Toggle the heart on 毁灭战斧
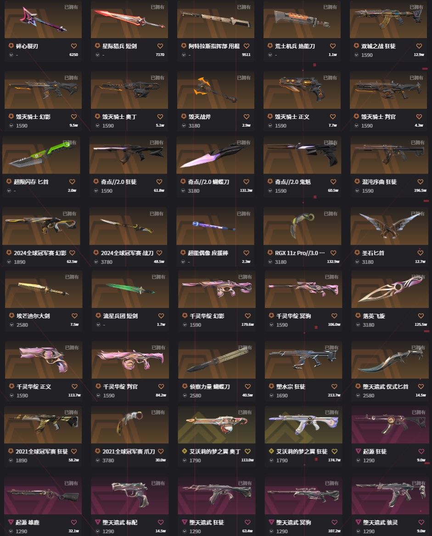432x536 pixels. pos(246,117)
